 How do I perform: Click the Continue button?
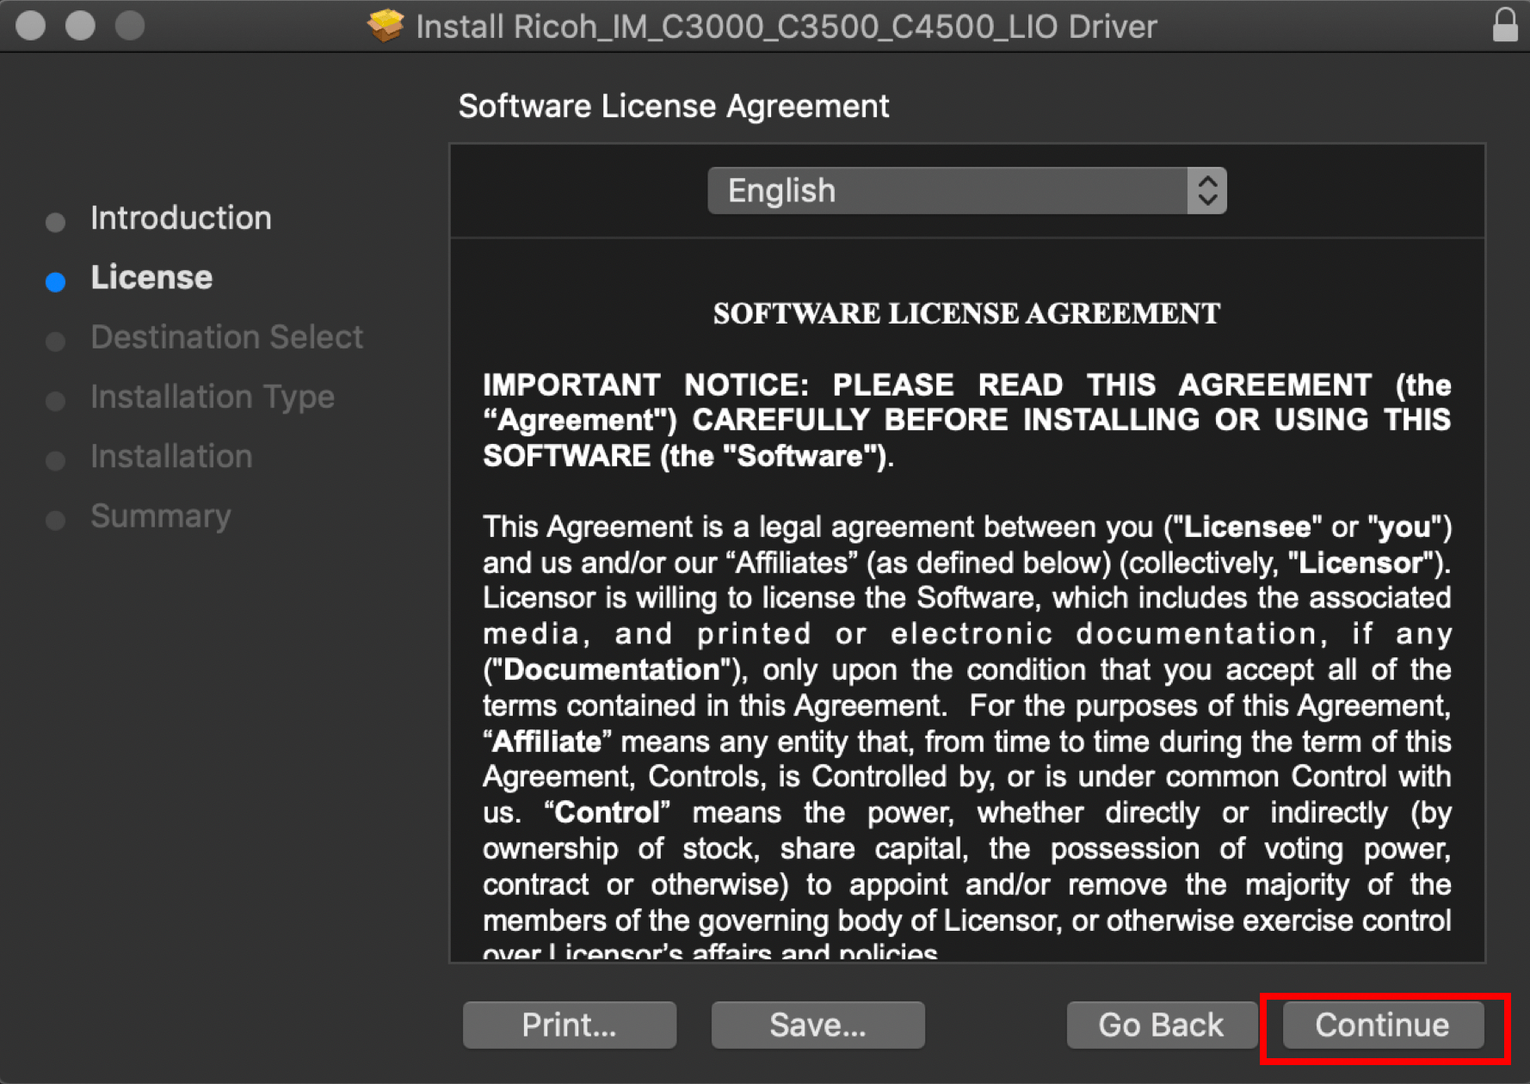[x=1383, y=1025]
